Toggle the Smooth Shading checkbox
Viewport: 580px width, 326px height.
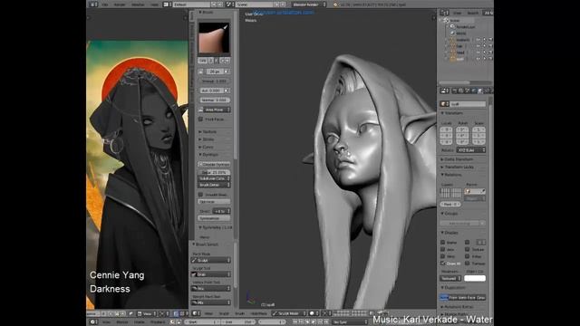(x=201, y=195)
